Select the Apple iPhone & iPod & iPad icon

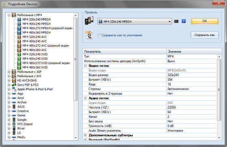(x=14, y=89)
